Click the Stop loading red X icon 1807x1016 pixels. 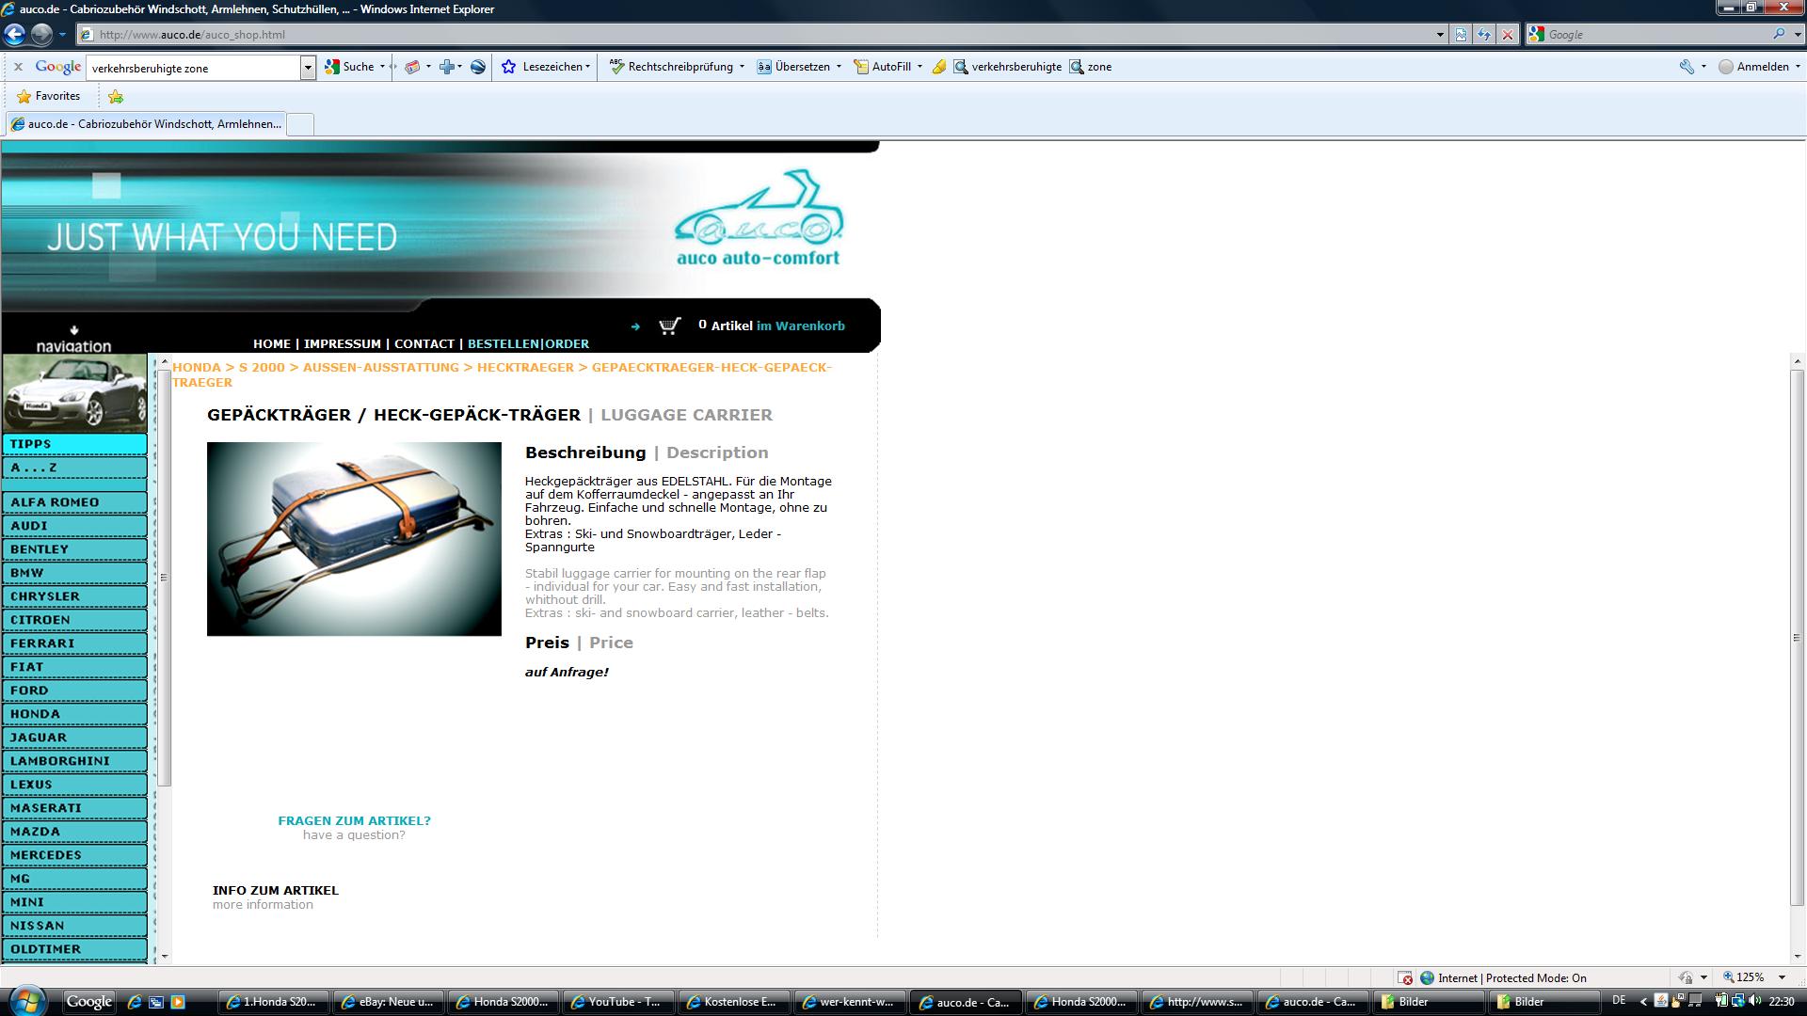pos(1508,35)
